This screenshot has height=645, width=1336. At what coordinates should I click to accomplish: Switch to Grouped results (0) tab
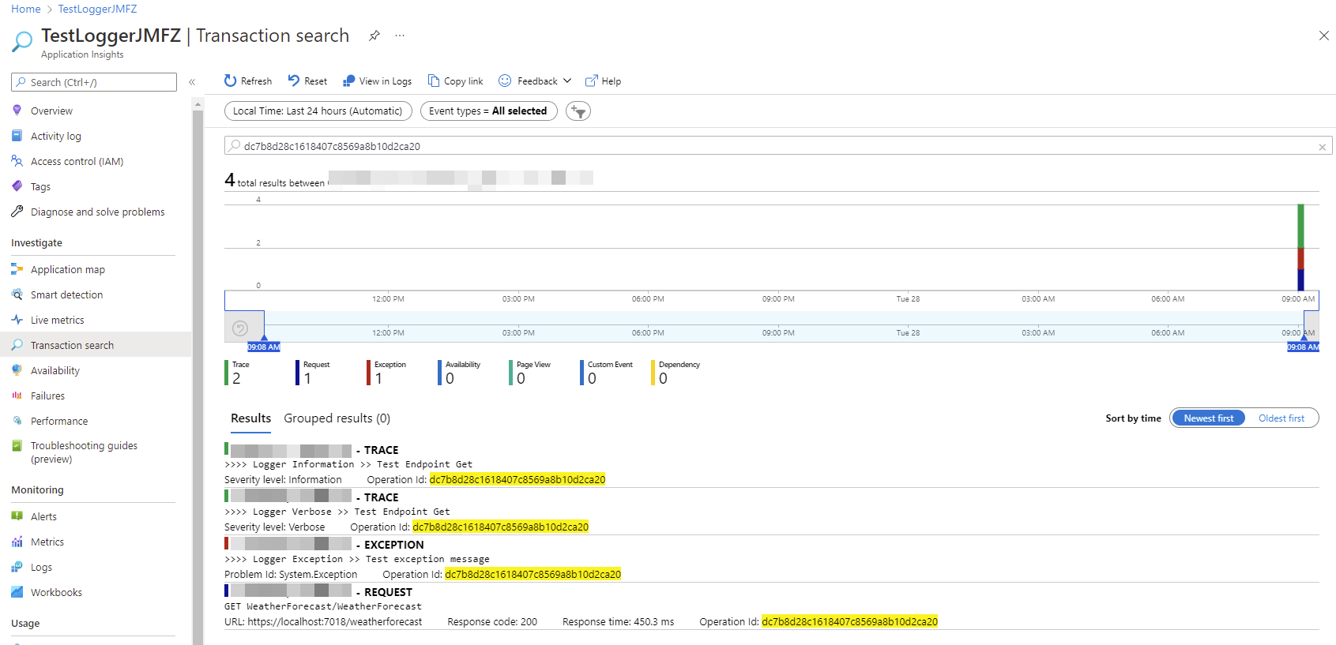pyautogui.click(x=337, y=418)
